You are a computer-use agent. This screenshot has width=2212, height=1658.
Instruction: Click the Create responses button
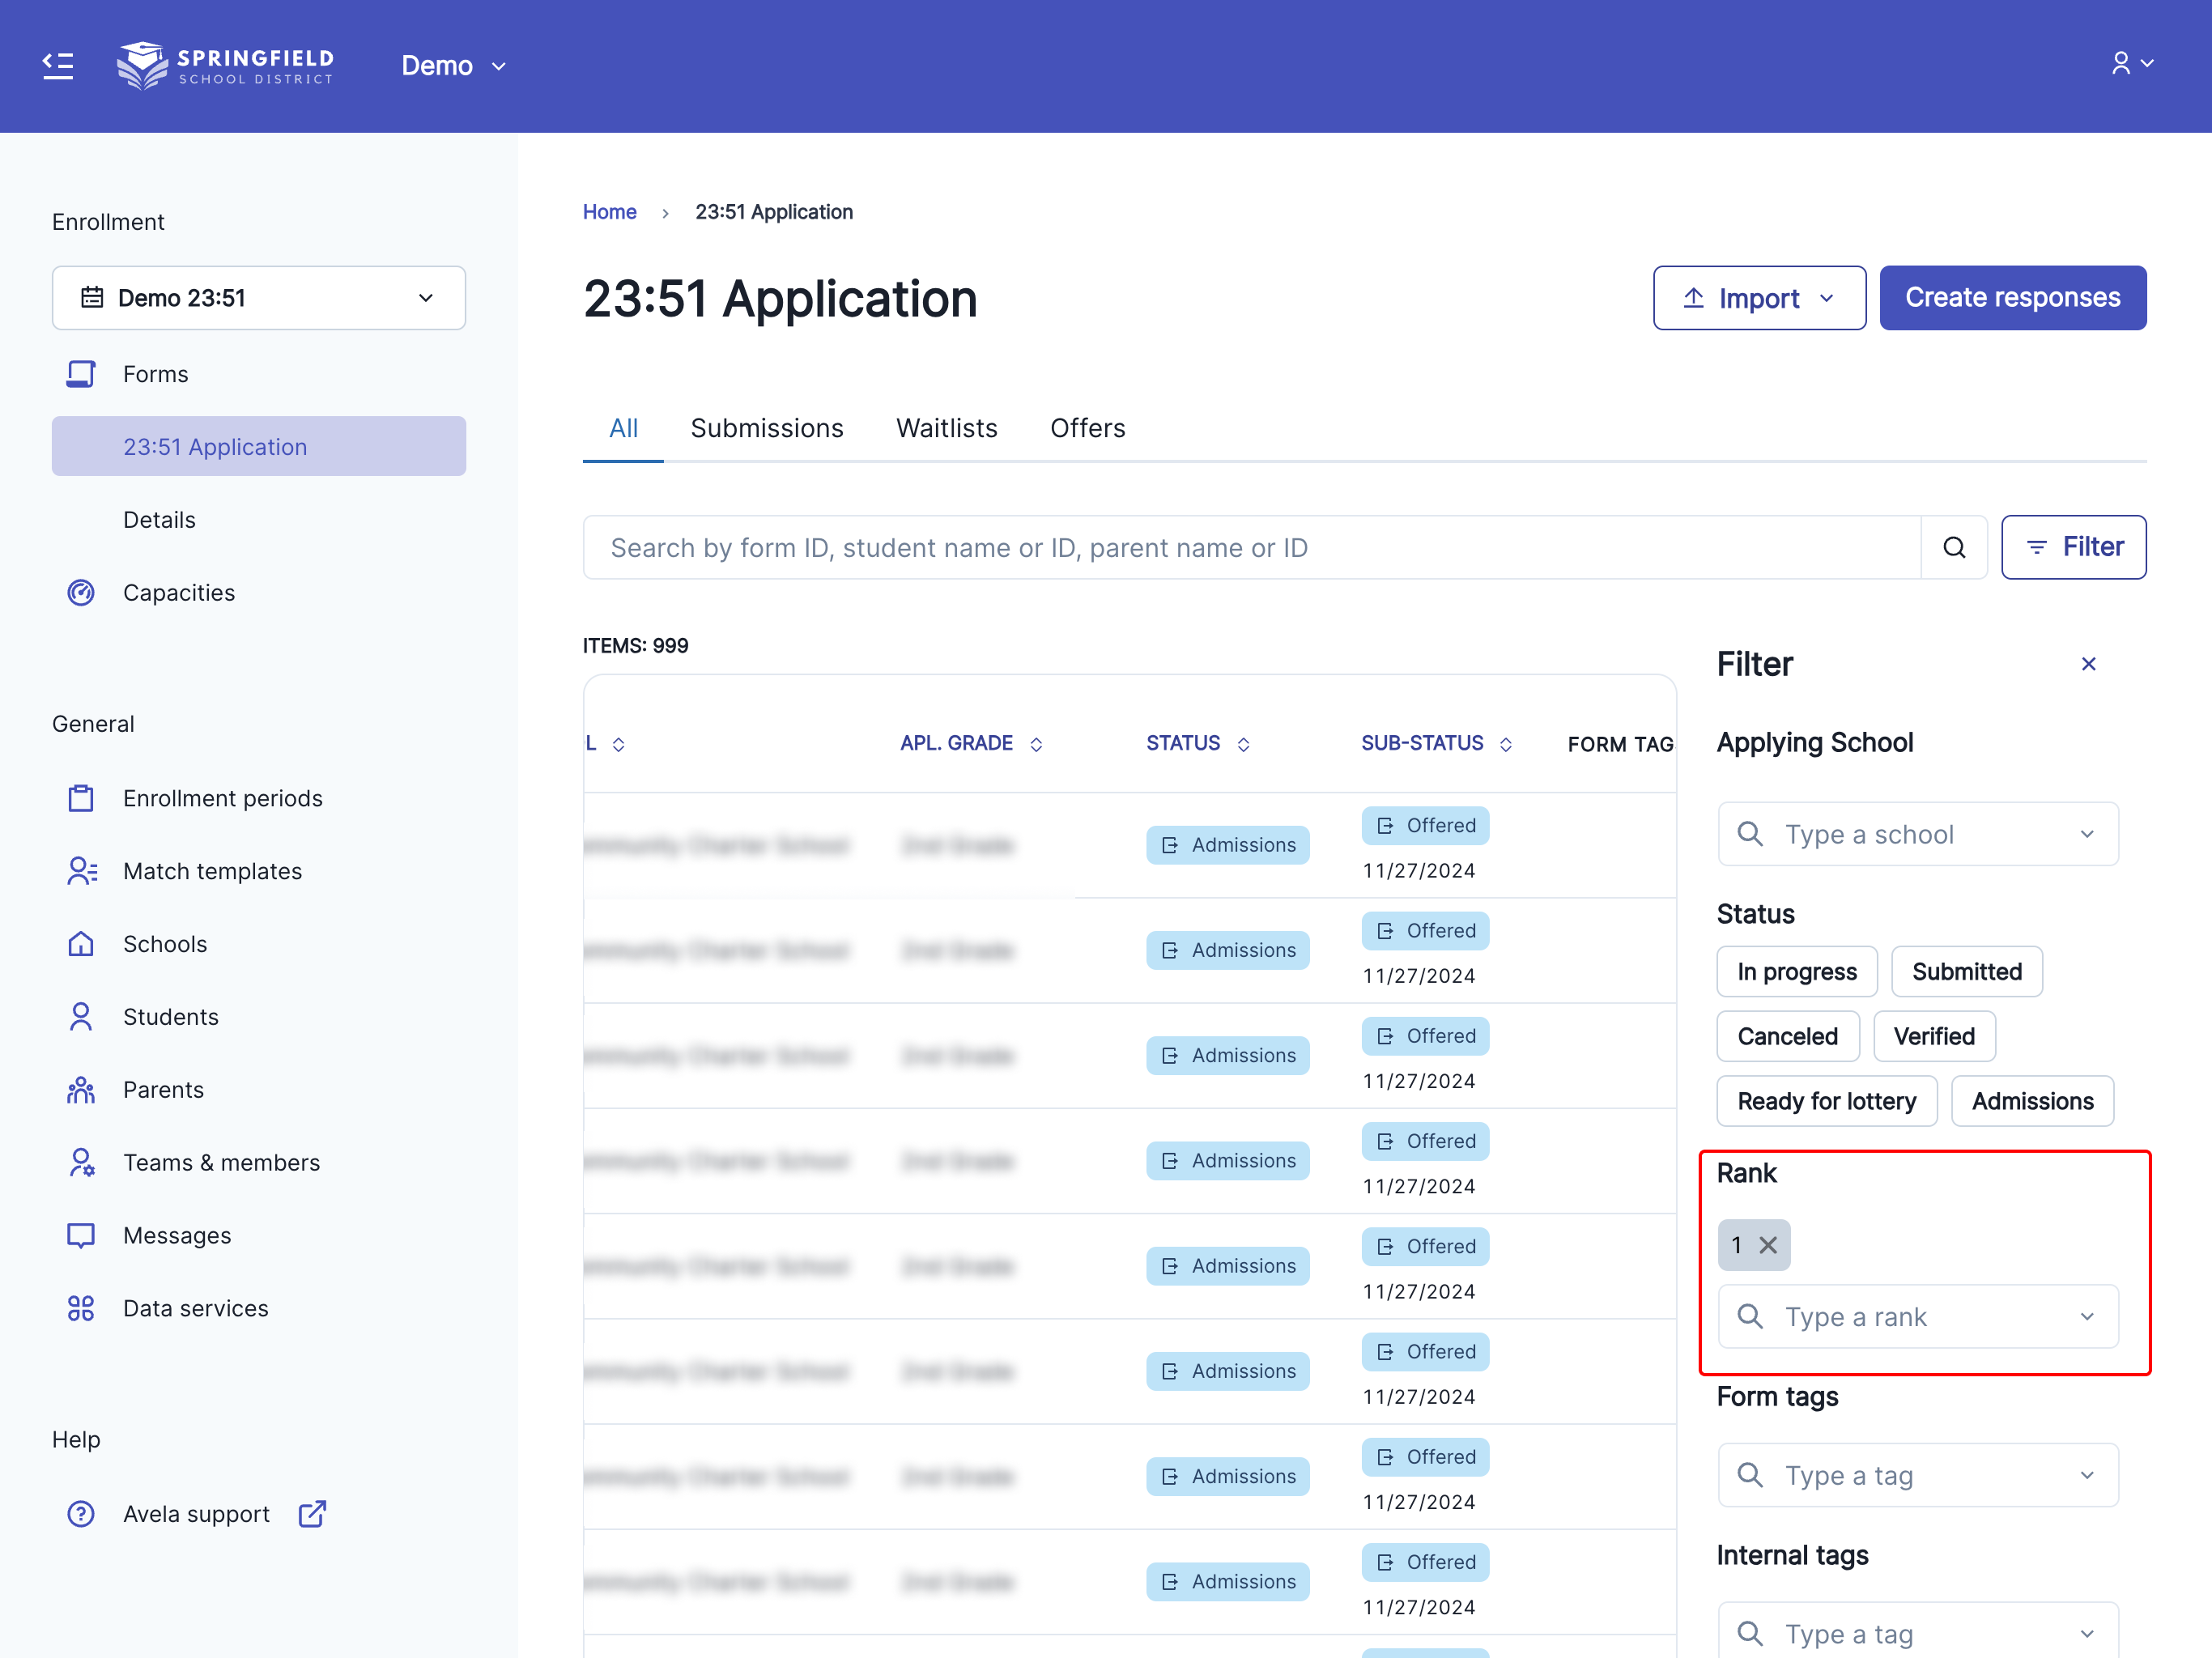click(2012, 298)
